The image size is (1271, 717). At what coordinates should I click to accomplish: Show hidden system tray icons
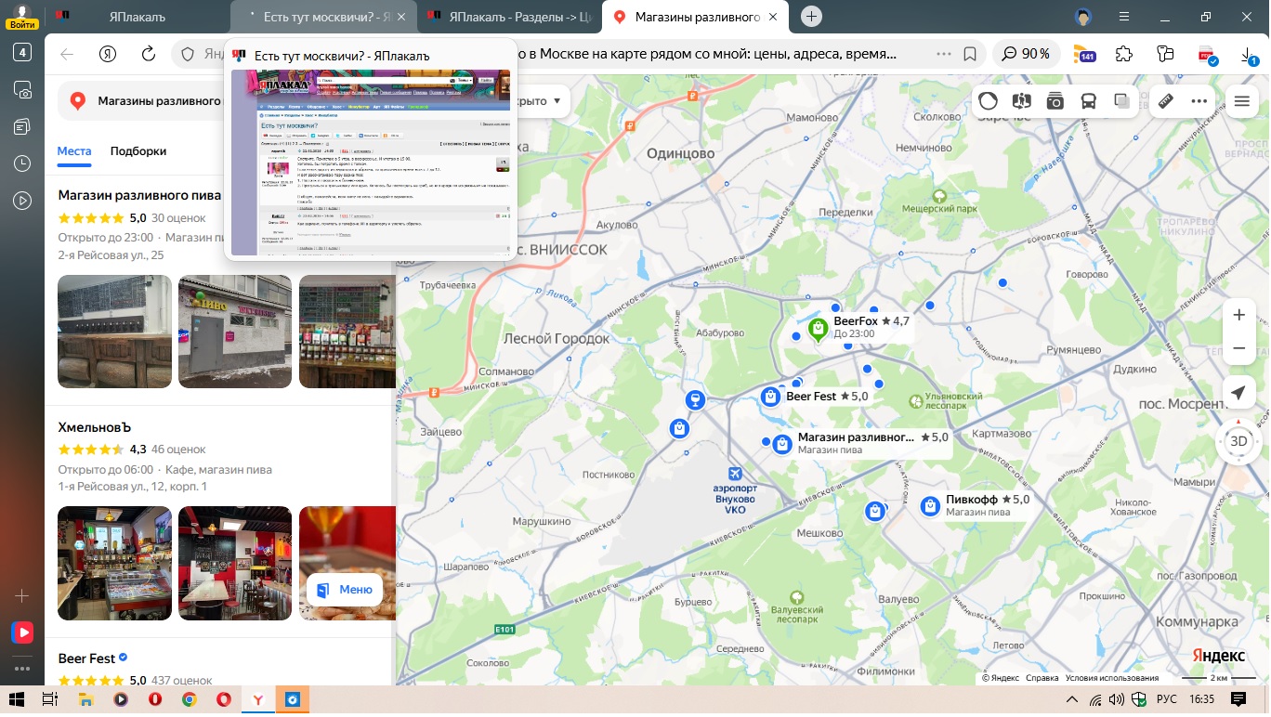tap(1072, 699)
